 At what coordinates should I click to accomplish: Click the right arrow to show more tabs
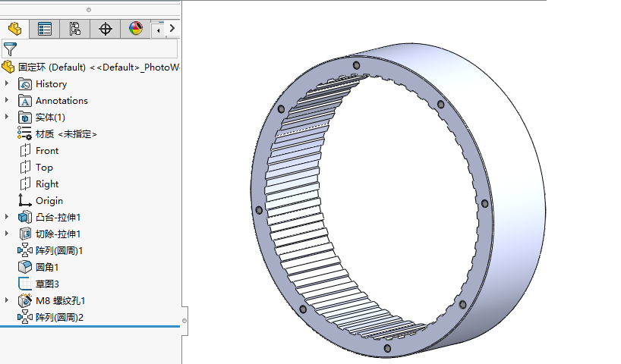pyautogui.click(x=172, y=29)
